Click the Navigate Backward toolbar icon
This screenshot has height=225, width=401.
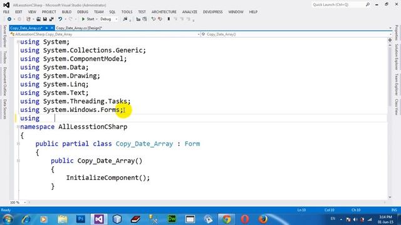[x=9, y=19]
